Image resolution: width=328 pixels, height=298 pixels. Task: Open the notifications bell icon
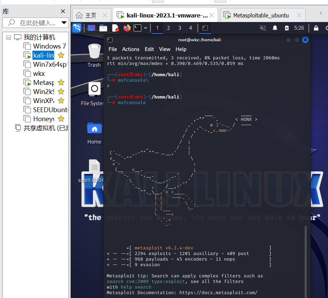[x=275, y=28]
